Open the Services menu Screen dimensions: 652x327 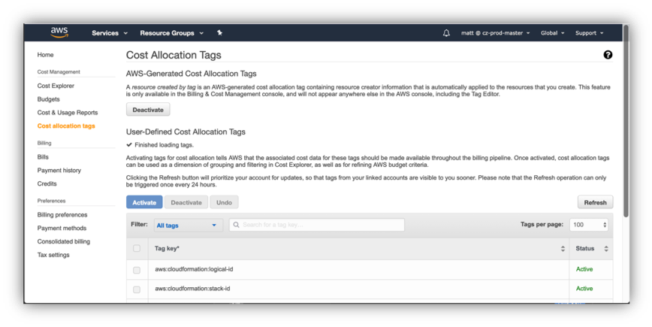click(x=110, y=33)
